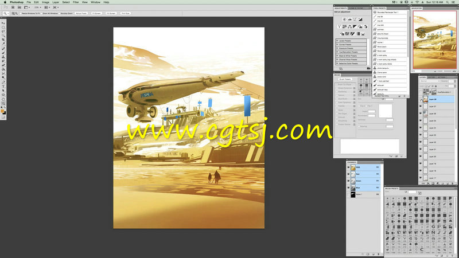Toggle visibility of Layer 25
The height and width of the screenshot is (258, 459).
click(421, 120)
